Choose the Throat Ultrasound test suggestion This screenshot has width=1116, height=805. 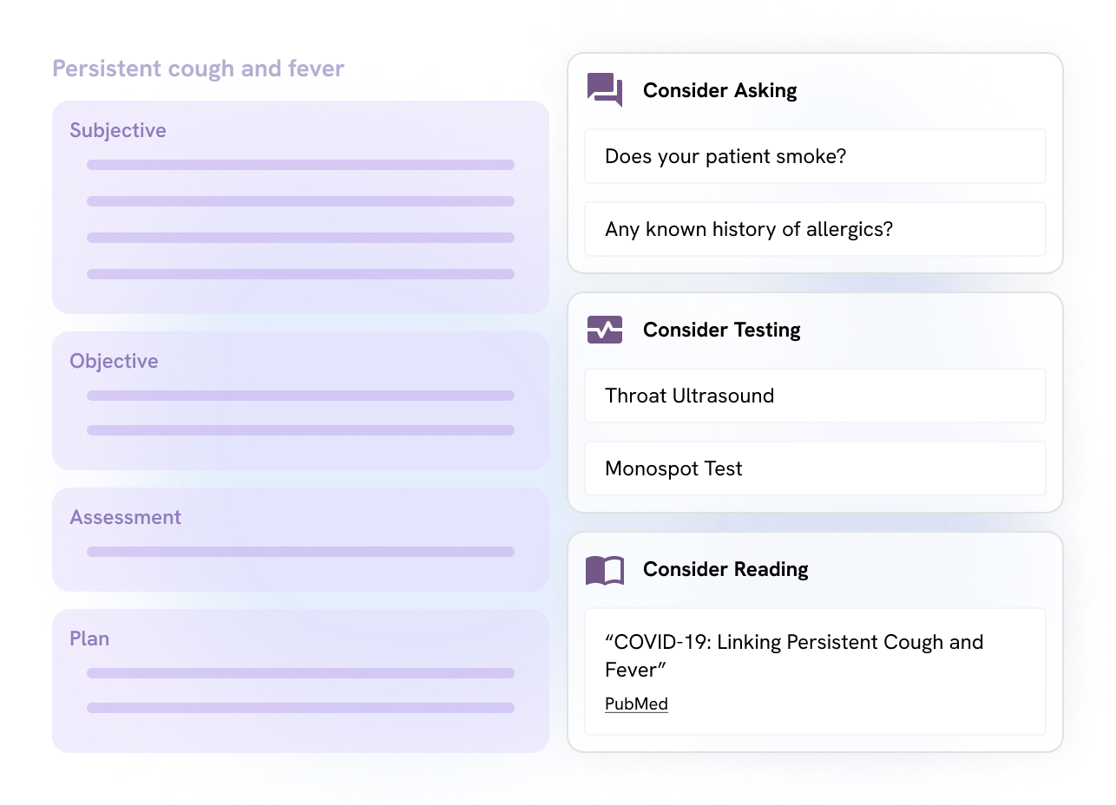pyautogui.click(x=815, y=396)
